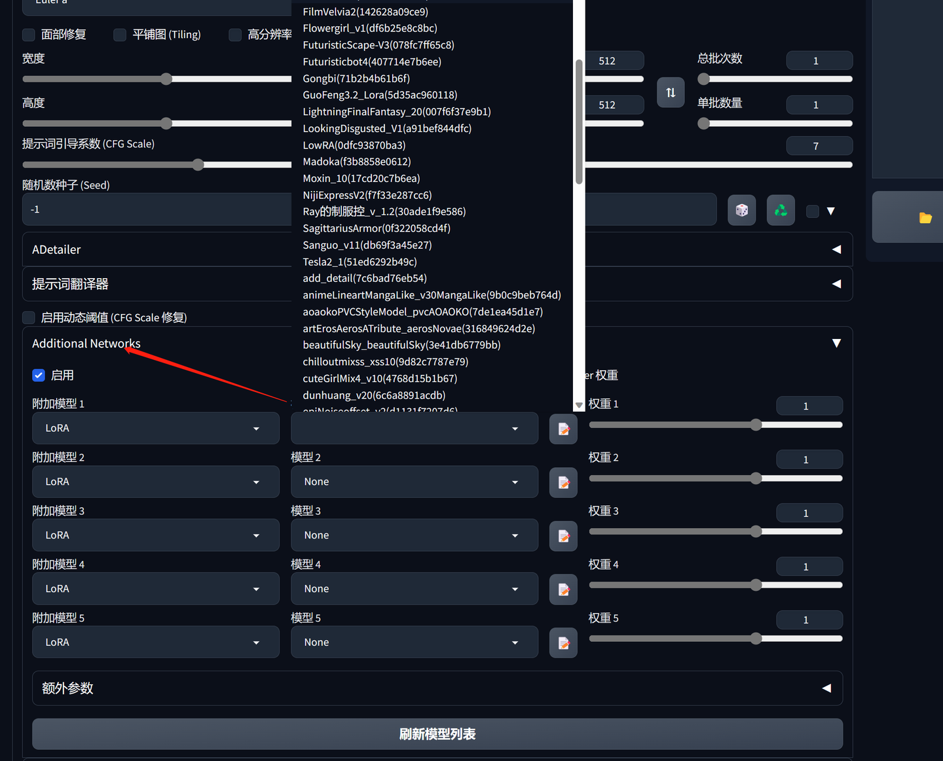Screen dimensions: 943x761
Task: Open the output folder icon
Action: tap(925, 218)
